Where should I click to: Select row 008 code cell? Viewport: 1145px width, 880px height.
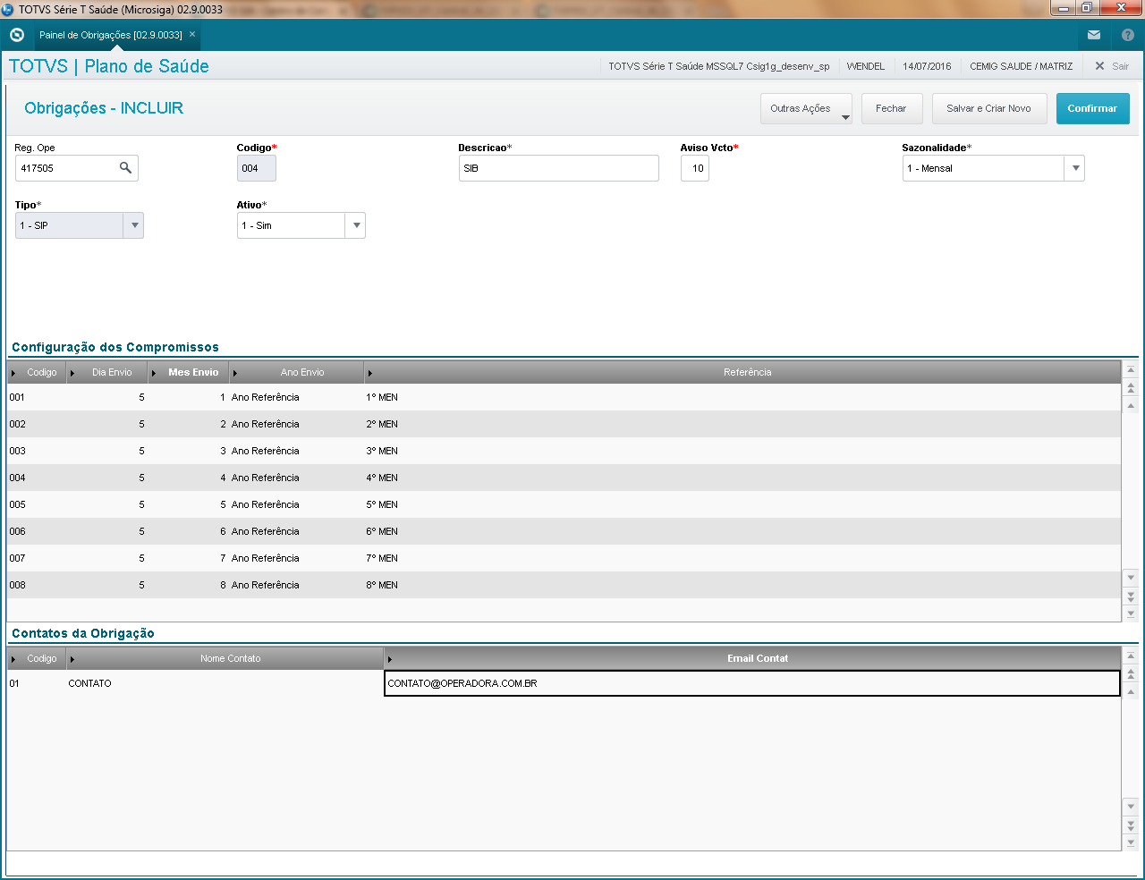click(x=37, y=585)
